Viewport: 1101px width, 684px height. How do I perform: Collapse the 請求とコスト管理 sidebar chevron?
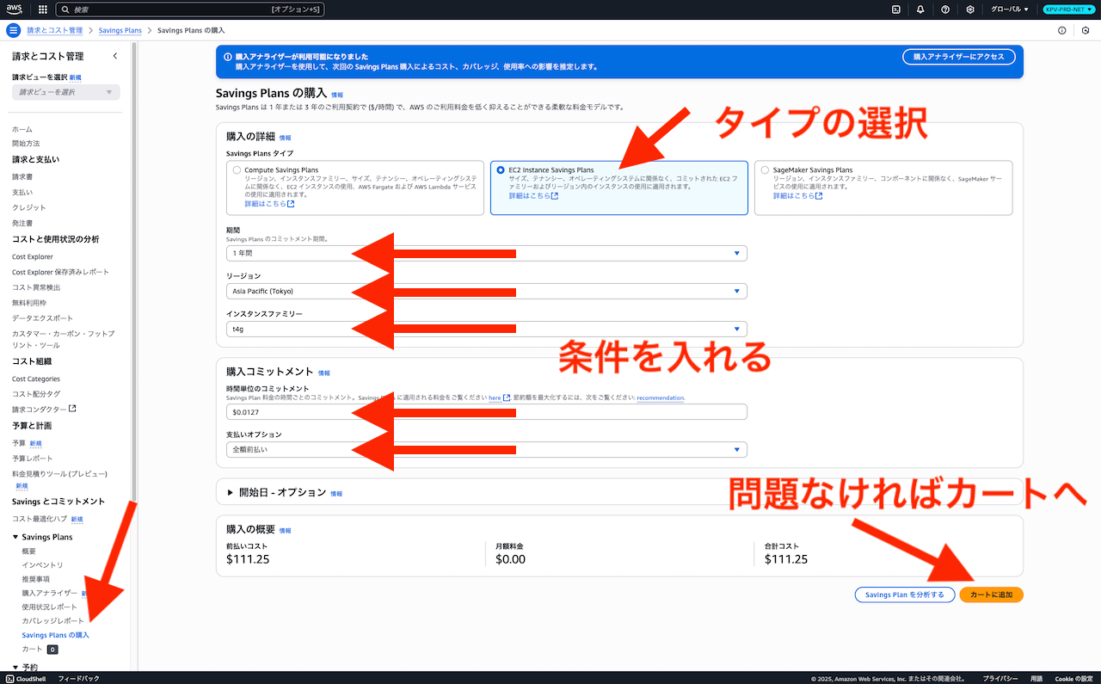115,56
